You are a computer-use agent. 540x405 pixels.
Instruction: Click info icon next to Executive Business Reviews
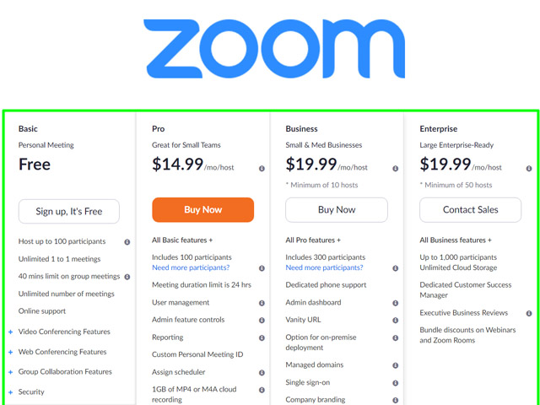tap(529, 313)
